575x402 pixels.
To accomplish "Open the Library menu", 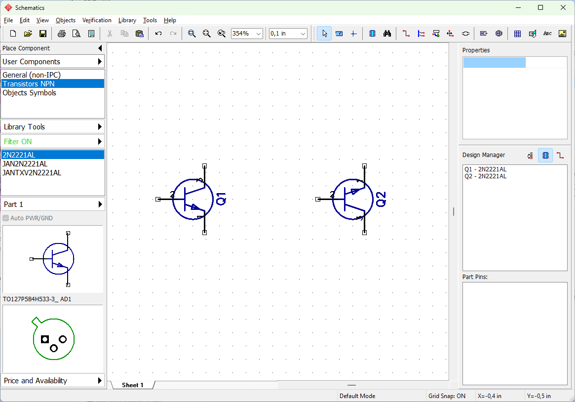I will (x=127, y=20).
